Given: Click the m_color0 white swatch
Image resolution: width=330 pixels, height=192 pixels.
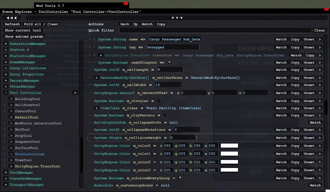Looking at the screenshot, I should click(229, 146).
